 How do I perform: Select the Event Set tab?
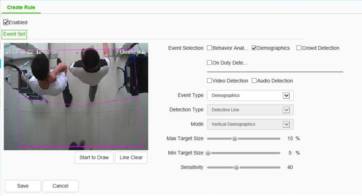tap(14, 34)
